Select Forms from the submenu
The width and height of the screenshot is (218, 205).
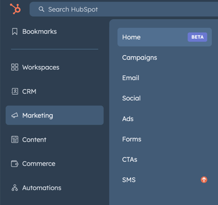pos(132,139)
